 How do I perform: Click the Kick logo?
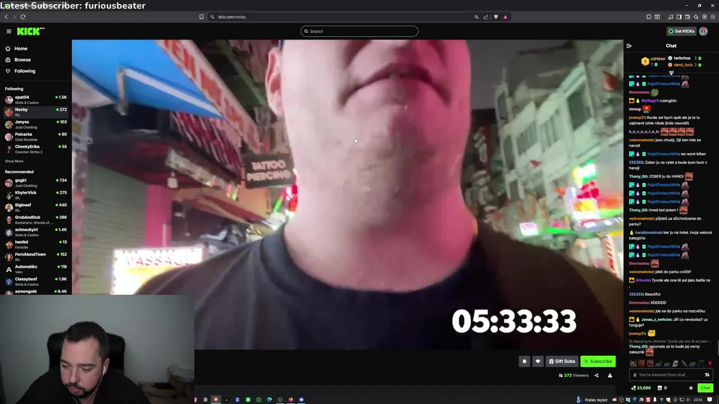click(30, 31)
